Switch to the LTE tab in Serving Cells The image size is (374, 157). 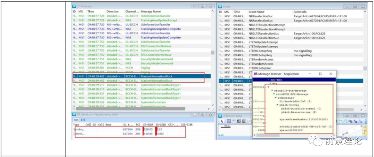(x=83, y=120)
